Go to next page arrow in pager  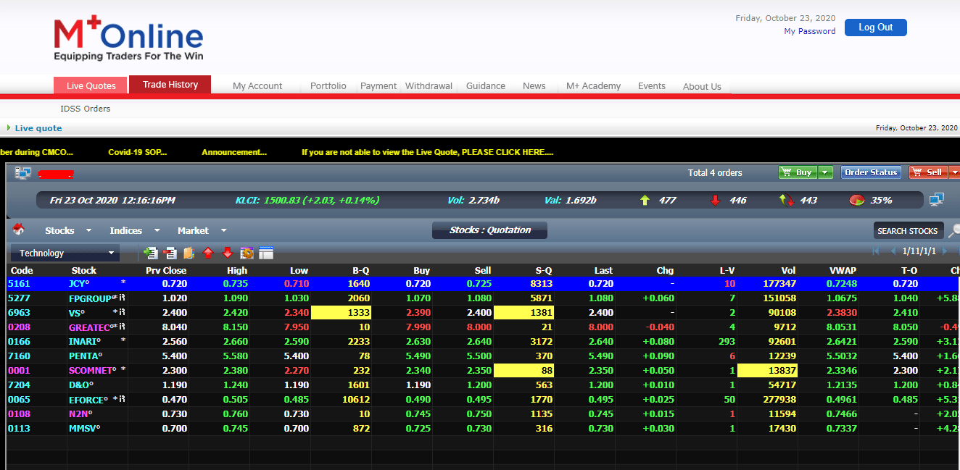(x=944, y=251)
